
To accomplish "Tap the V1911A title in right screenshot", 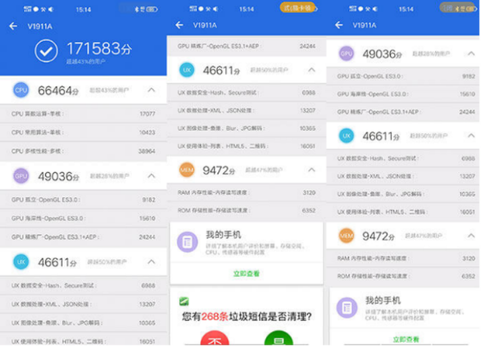I will click(x=364, y=26).
